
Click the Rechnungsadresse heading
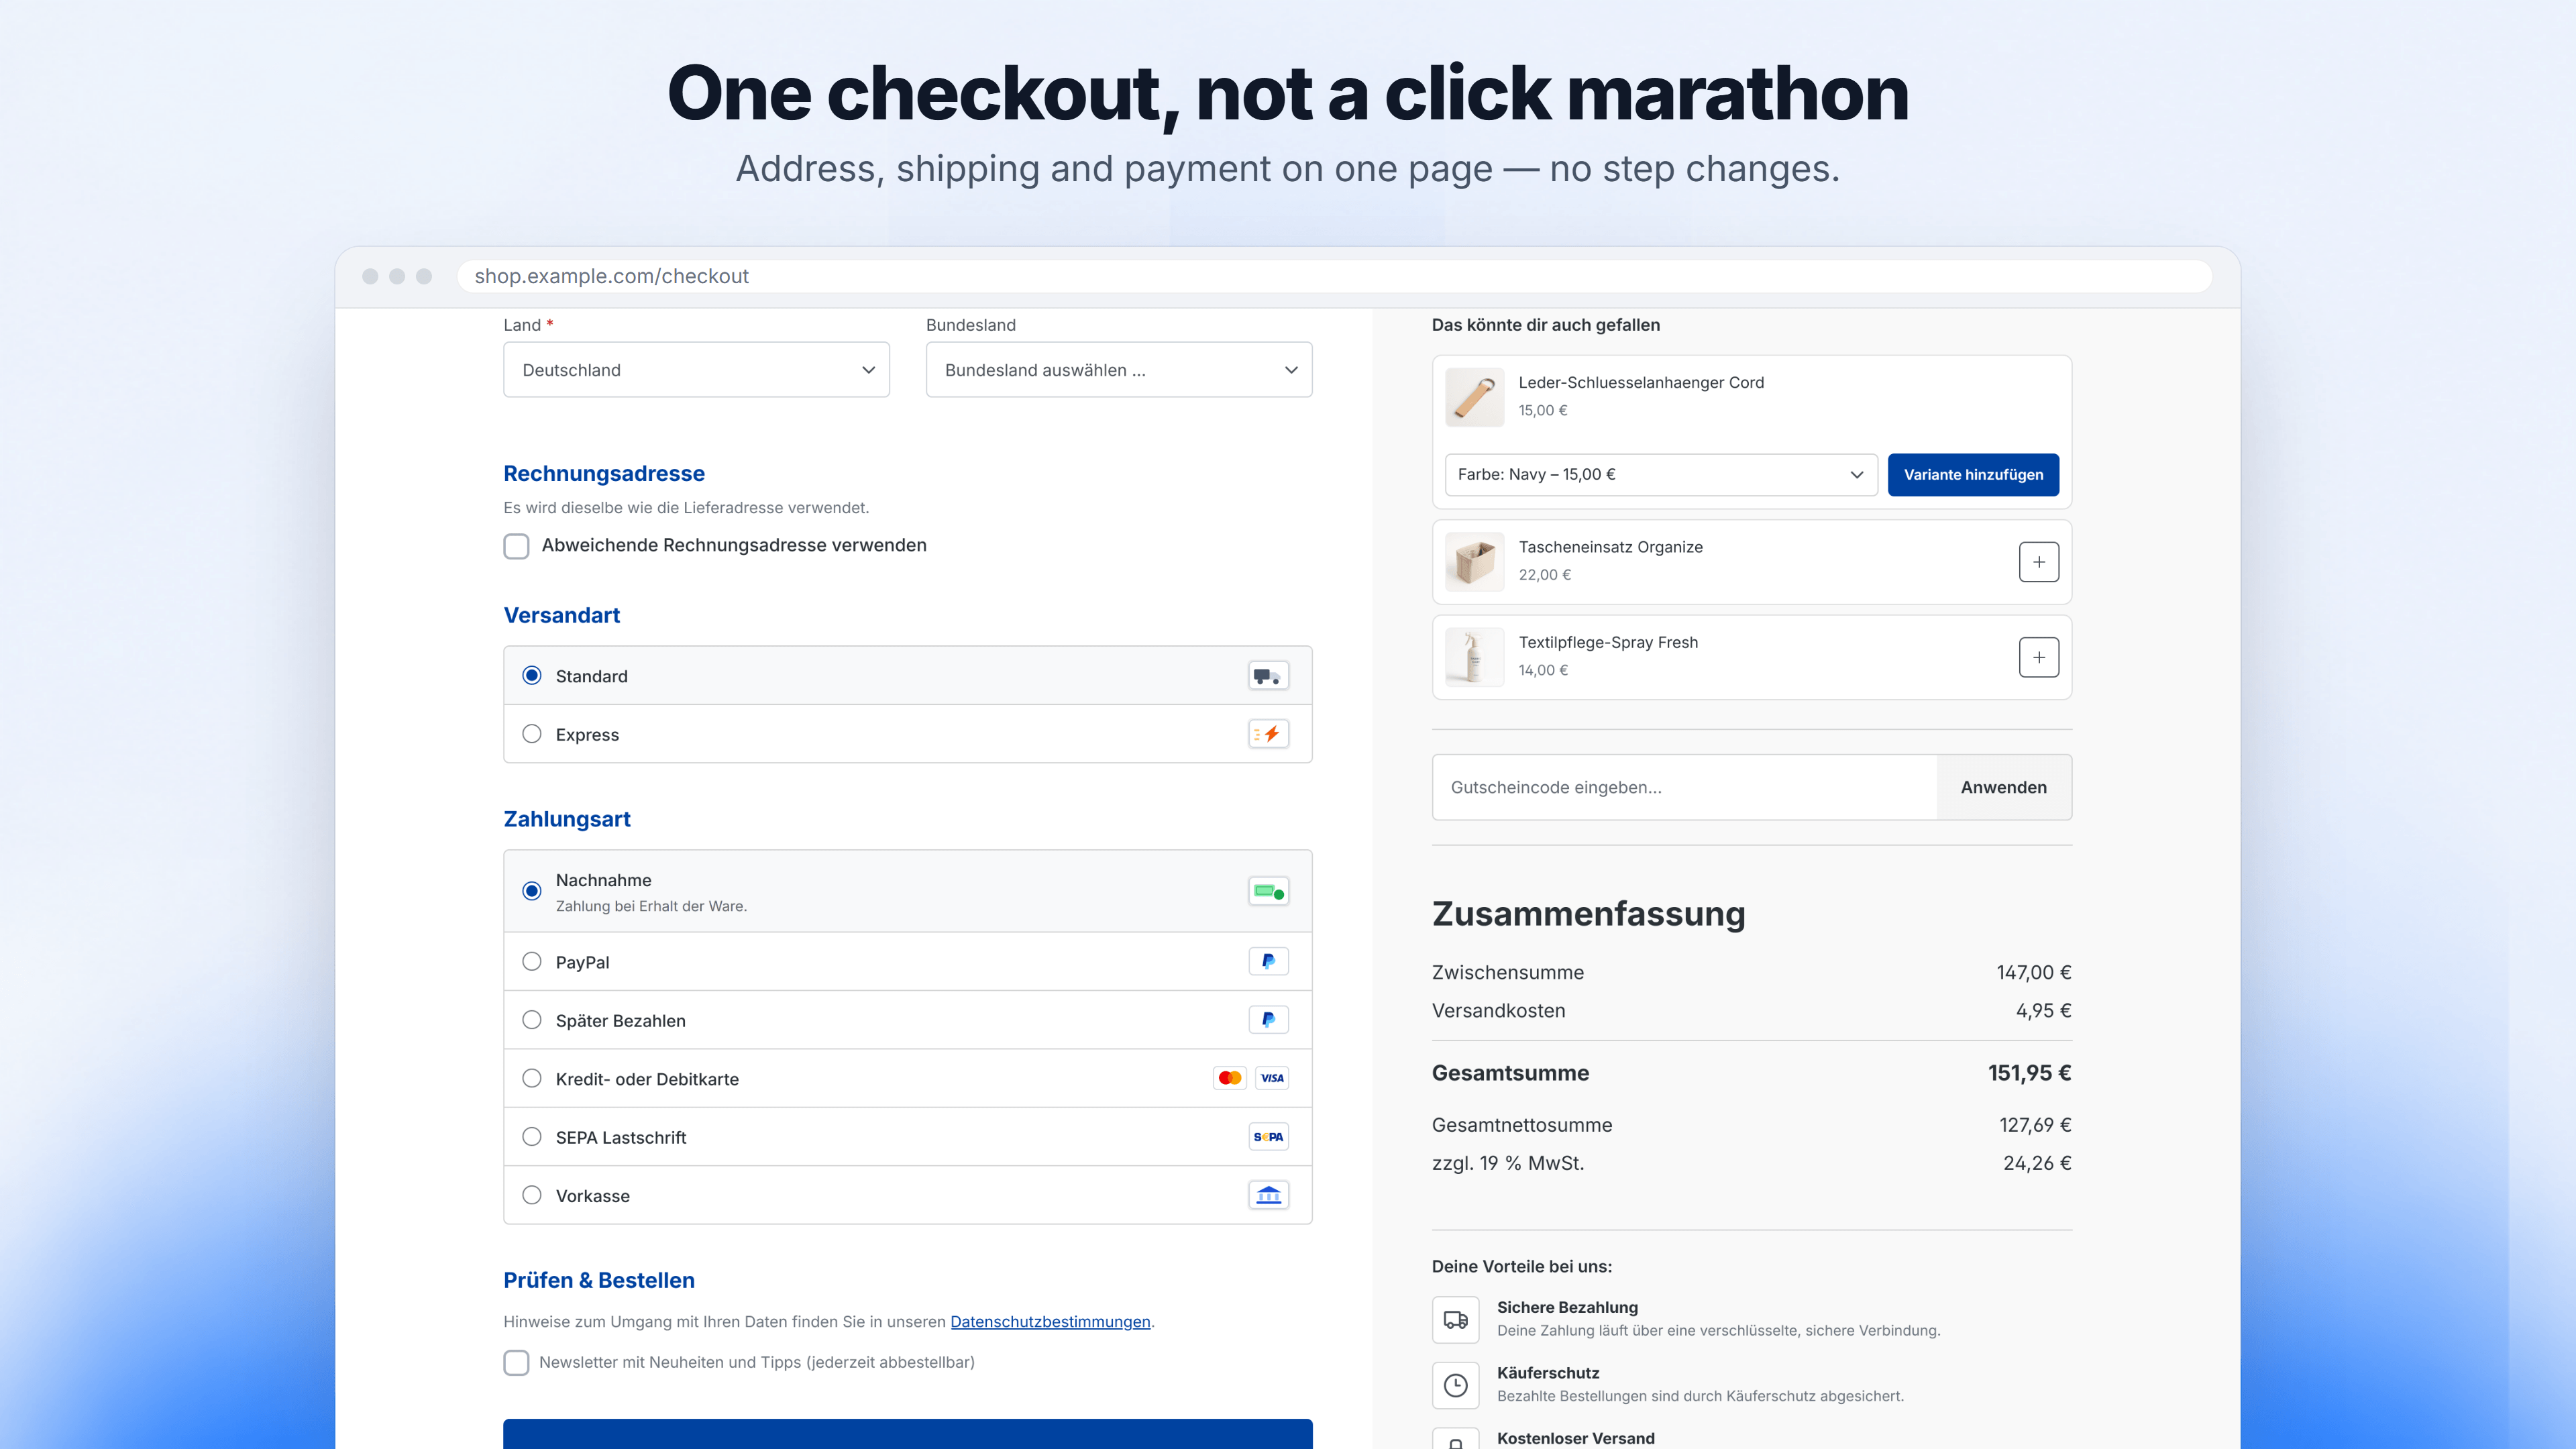click(604, 474)
